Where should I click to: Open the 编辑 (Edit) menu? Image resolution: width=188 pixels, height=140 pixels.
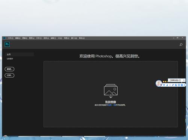point(18,38)
